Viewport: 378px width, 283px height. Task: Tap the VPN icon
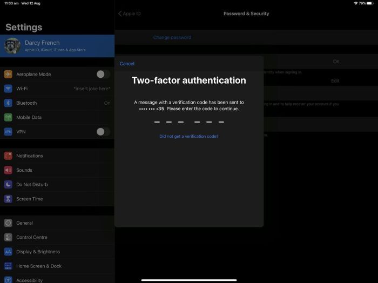pos(8,132)
